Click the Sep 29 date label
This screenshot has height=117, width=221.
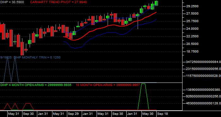tap(73, 114)
